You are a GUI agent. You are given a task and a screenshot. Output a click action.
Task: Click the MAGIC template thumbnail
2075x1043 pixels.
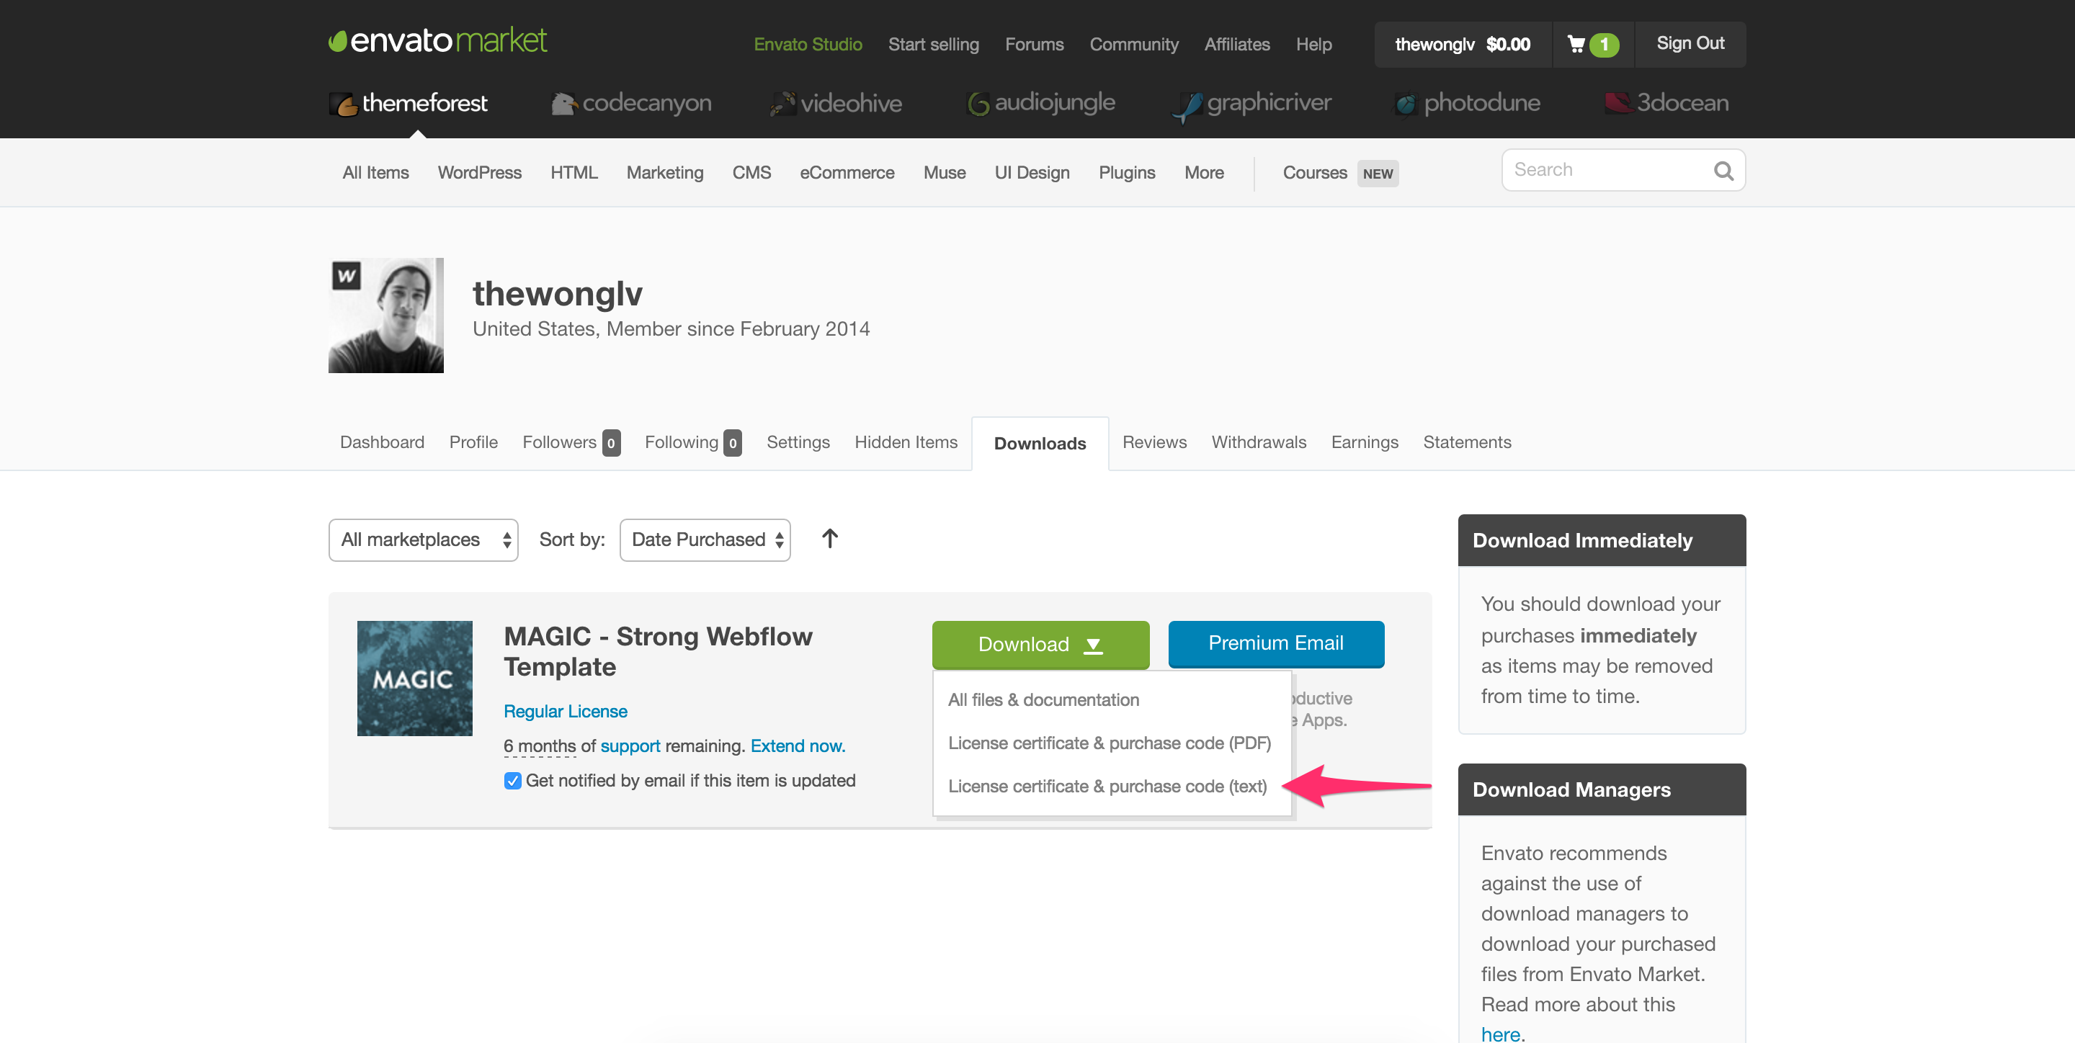coord(415,678)
